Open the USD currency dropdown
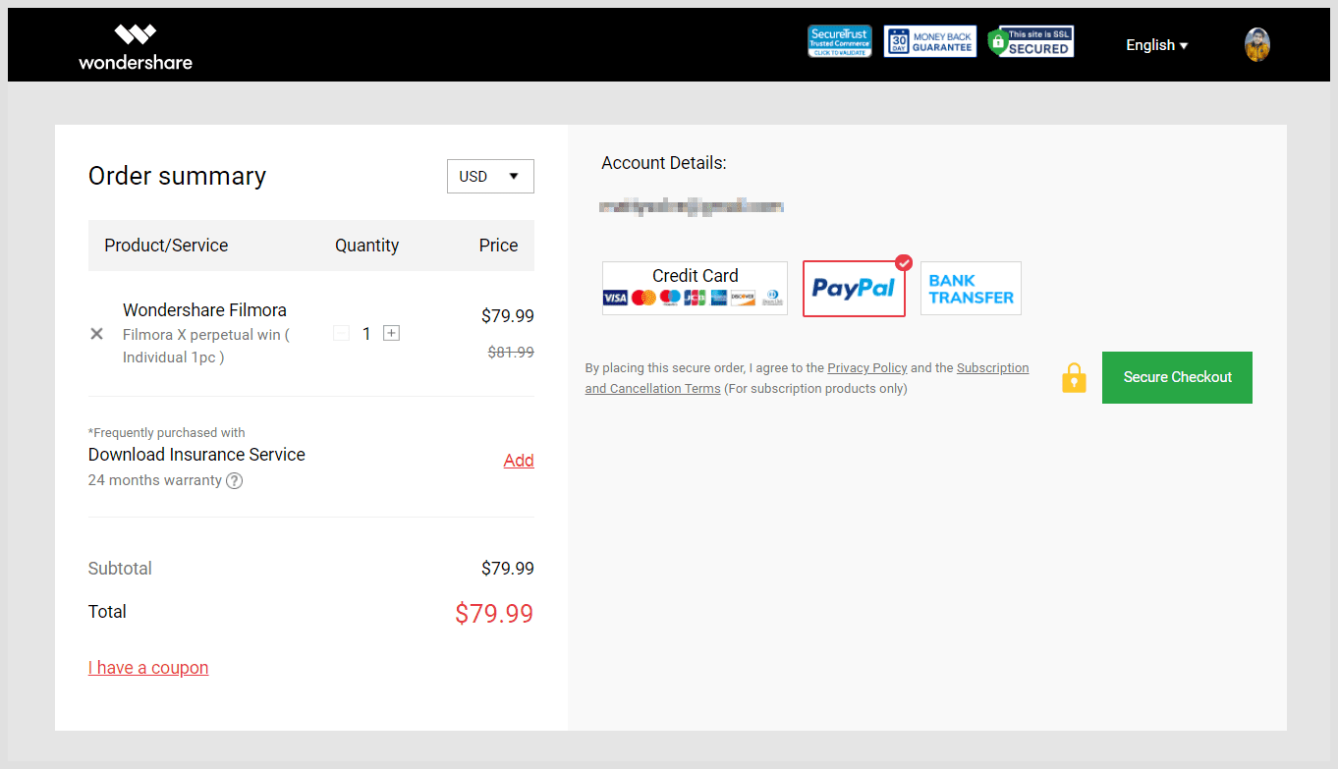 click(490, 177)
